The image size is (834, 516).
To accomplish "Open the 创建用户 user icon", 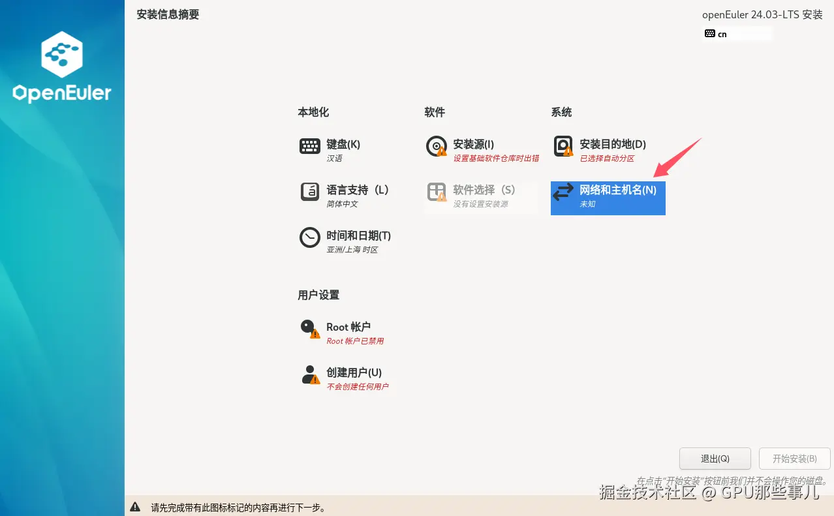I will point(308,374).
